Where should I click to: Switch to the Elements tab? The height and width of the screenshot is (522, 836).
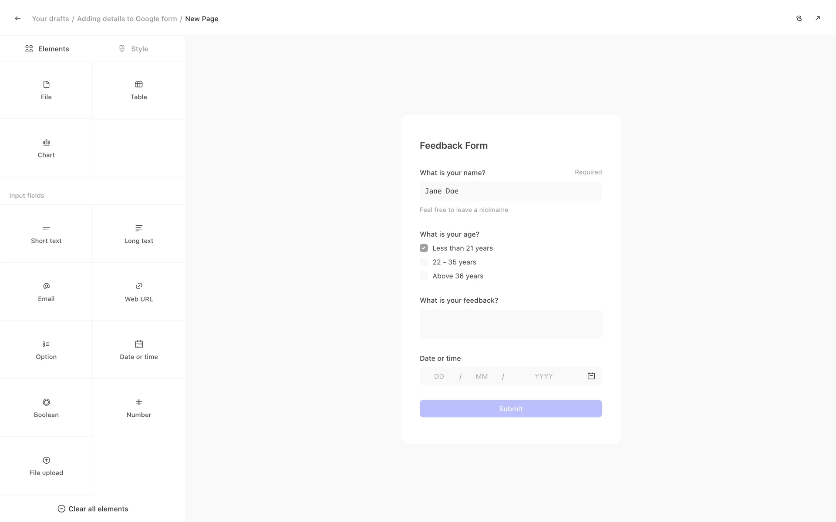click(x=47, y=49)
